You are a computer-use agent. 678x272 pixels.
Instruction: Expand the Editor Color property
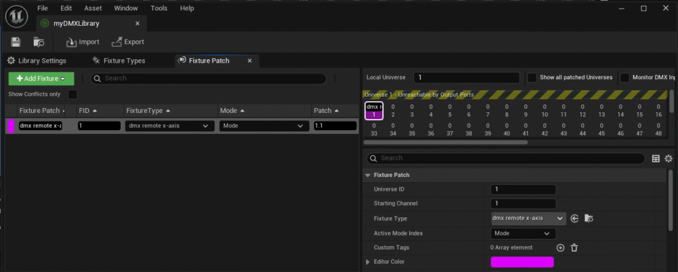[x=368, y=261]
